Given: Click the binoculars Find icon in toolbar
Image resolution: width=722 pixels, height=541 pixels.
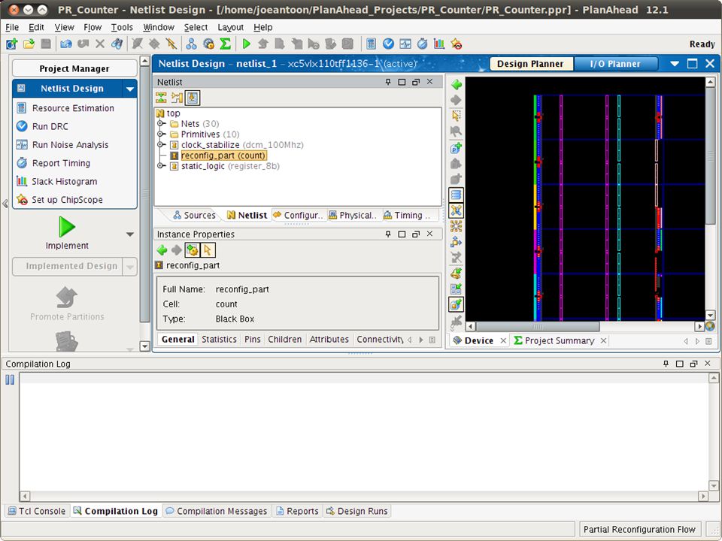Looking at the screenshot, I should tap(117, 44).
